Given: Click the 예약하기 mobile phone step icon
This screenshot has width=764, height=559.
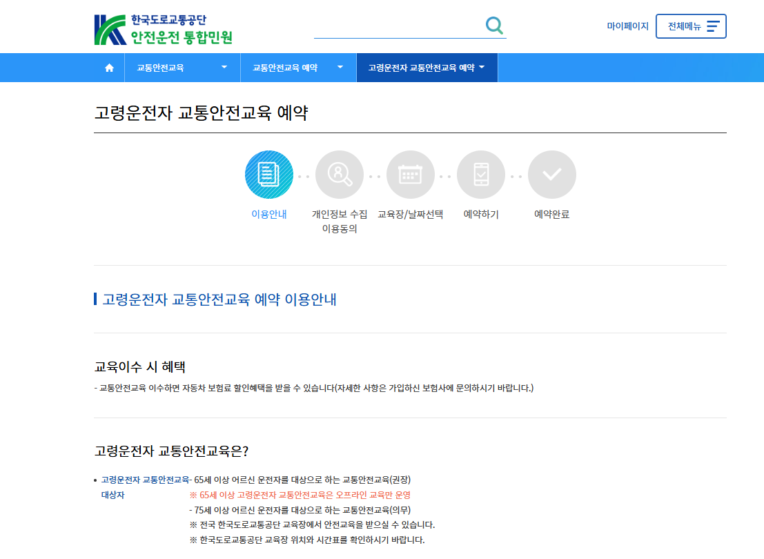Looking at the screenshot, I should click(x=481, y=175).
